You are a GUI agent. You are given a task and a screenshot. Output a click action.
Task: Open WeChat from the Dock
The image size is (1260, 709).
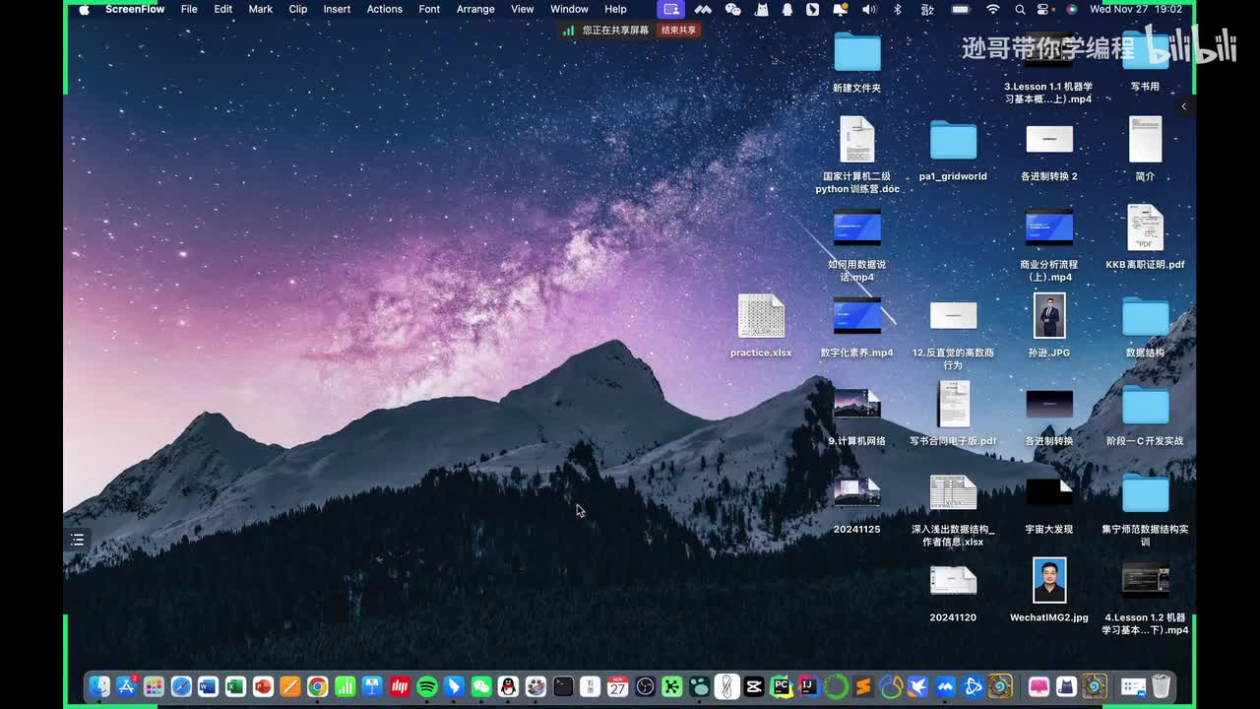pos(481,686)
